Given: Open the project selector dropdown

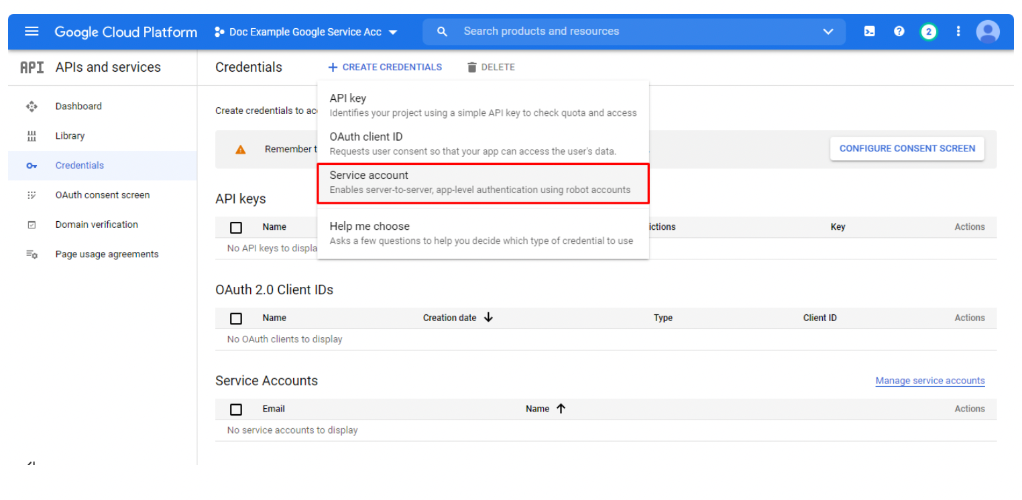Looking at the screenshot, I should (x=306, y=32).
